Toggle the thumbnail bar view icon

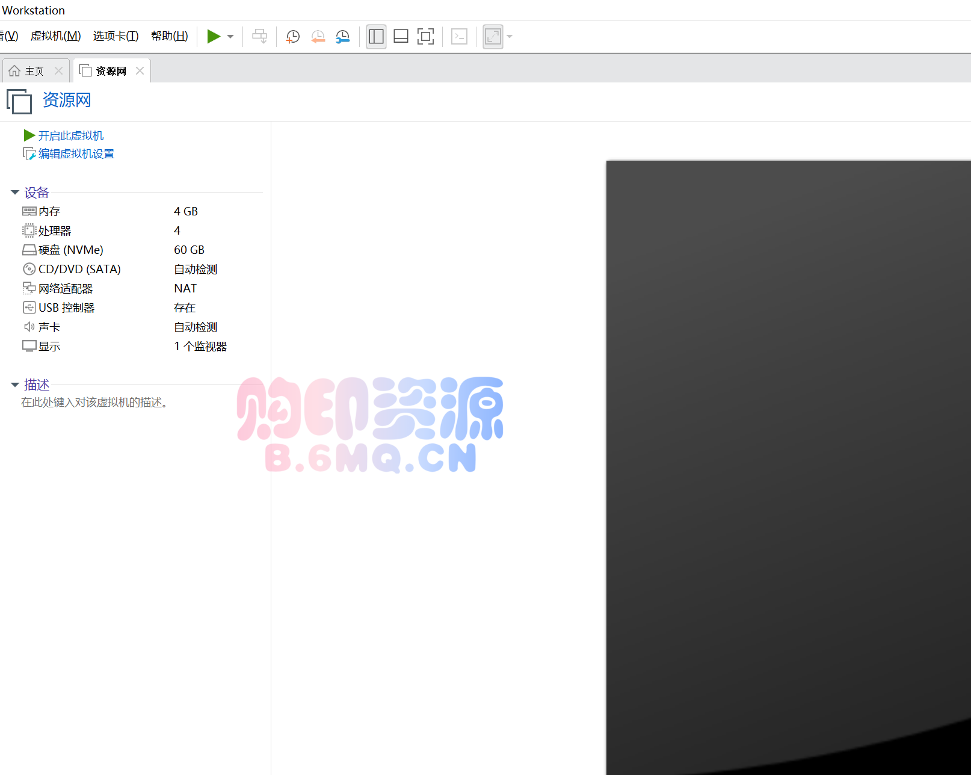tap(401, 37)
